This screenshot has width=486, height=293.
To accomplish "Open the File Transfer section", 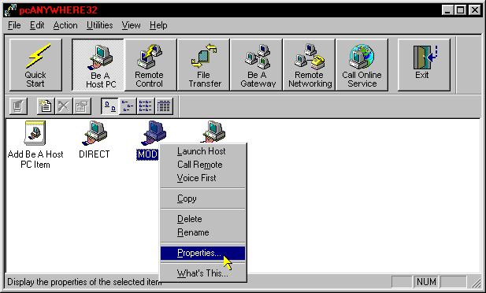I will point(203,65).
